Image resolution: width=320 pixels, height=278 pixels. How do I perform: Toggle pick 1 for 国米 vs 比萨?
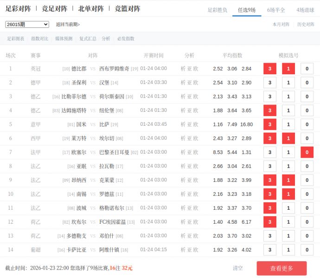coord(288,124)
